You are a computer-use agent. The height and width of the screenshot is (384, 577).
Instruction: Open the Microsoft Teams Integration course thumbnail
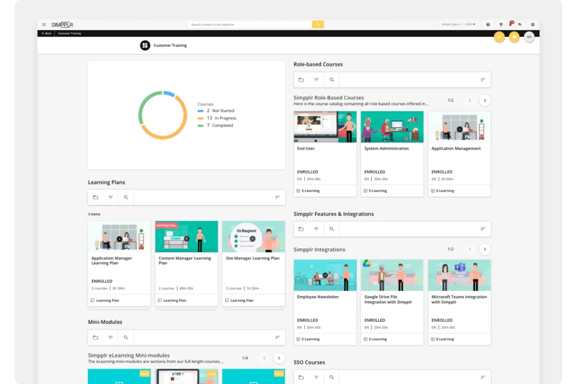pyautogui.click(x=459, y=275)
